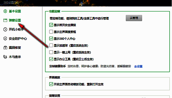The image size is (172, 98).
Task: Click the 安全防护中心 shield icon
Action: point(5,38)
